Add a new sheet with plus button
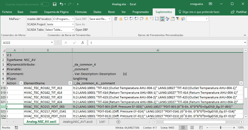The image size is (248, 130). (118, 122)
